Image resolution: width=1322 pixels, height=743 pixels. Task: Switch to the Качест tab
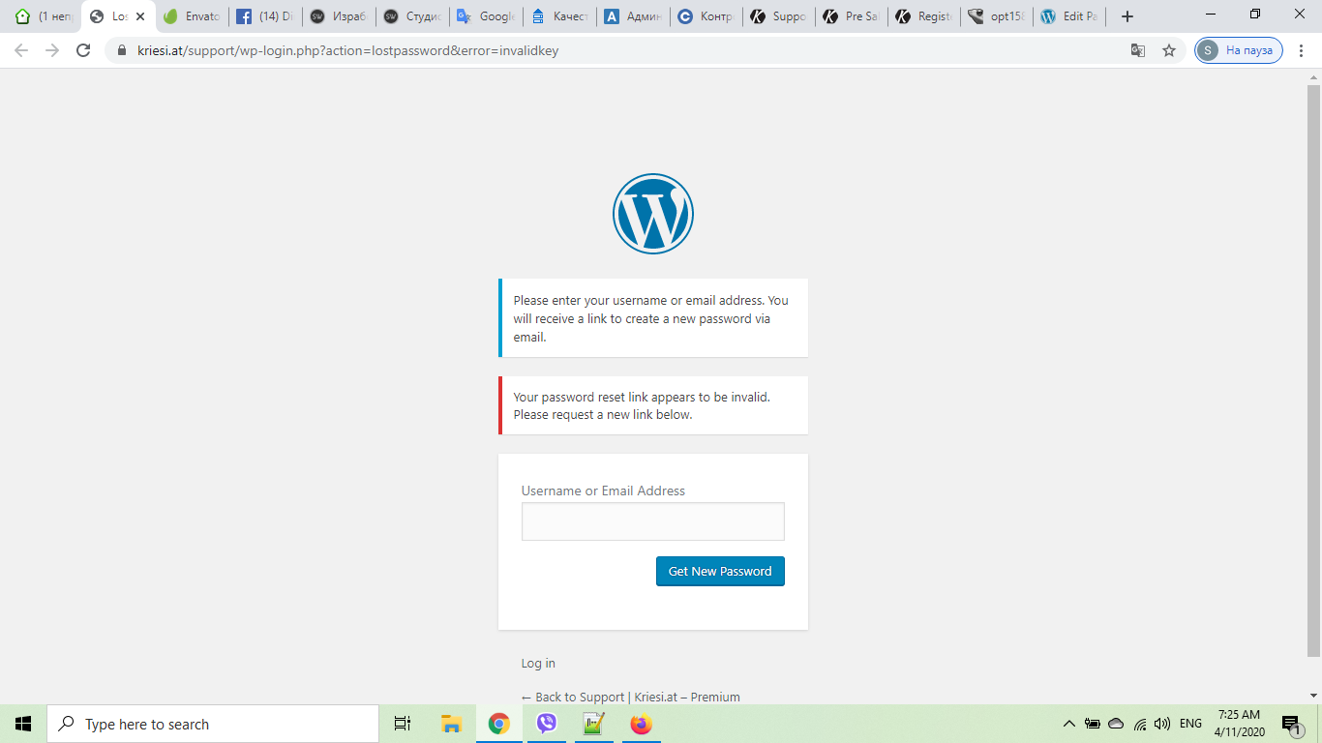click(x=559, y=16)
